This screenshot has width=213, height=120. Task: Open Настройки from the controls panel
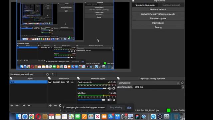158,23
